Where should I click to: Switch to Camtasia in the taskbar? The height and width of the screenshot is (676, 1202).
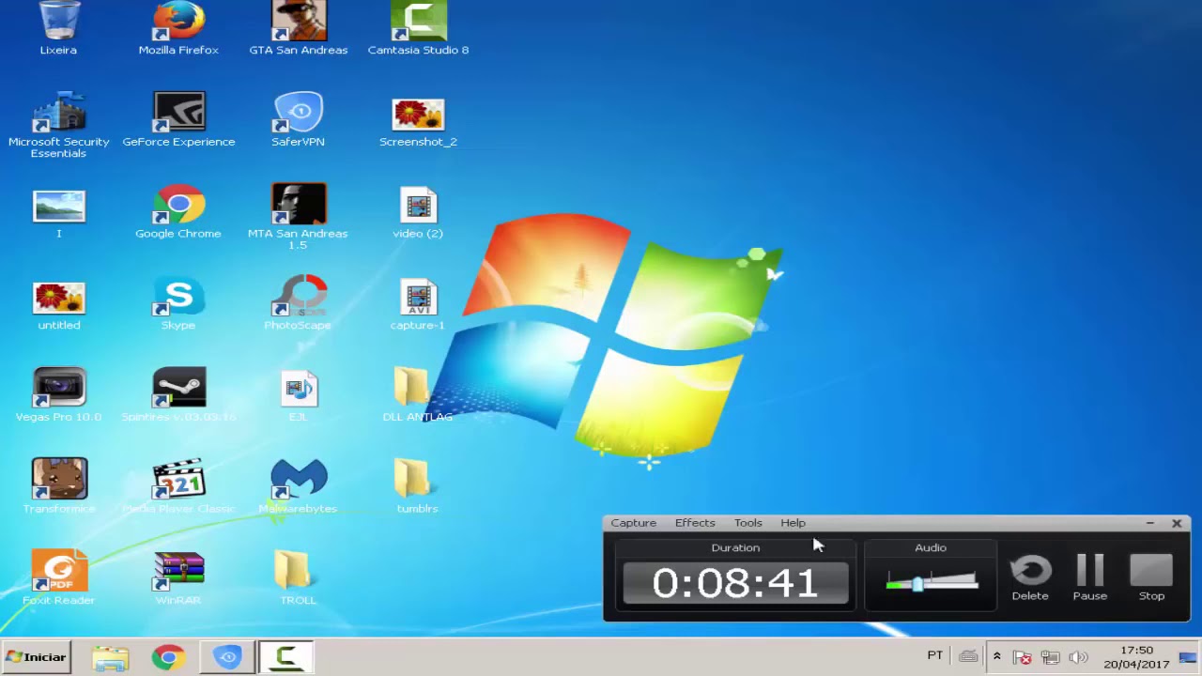[285, 657]
